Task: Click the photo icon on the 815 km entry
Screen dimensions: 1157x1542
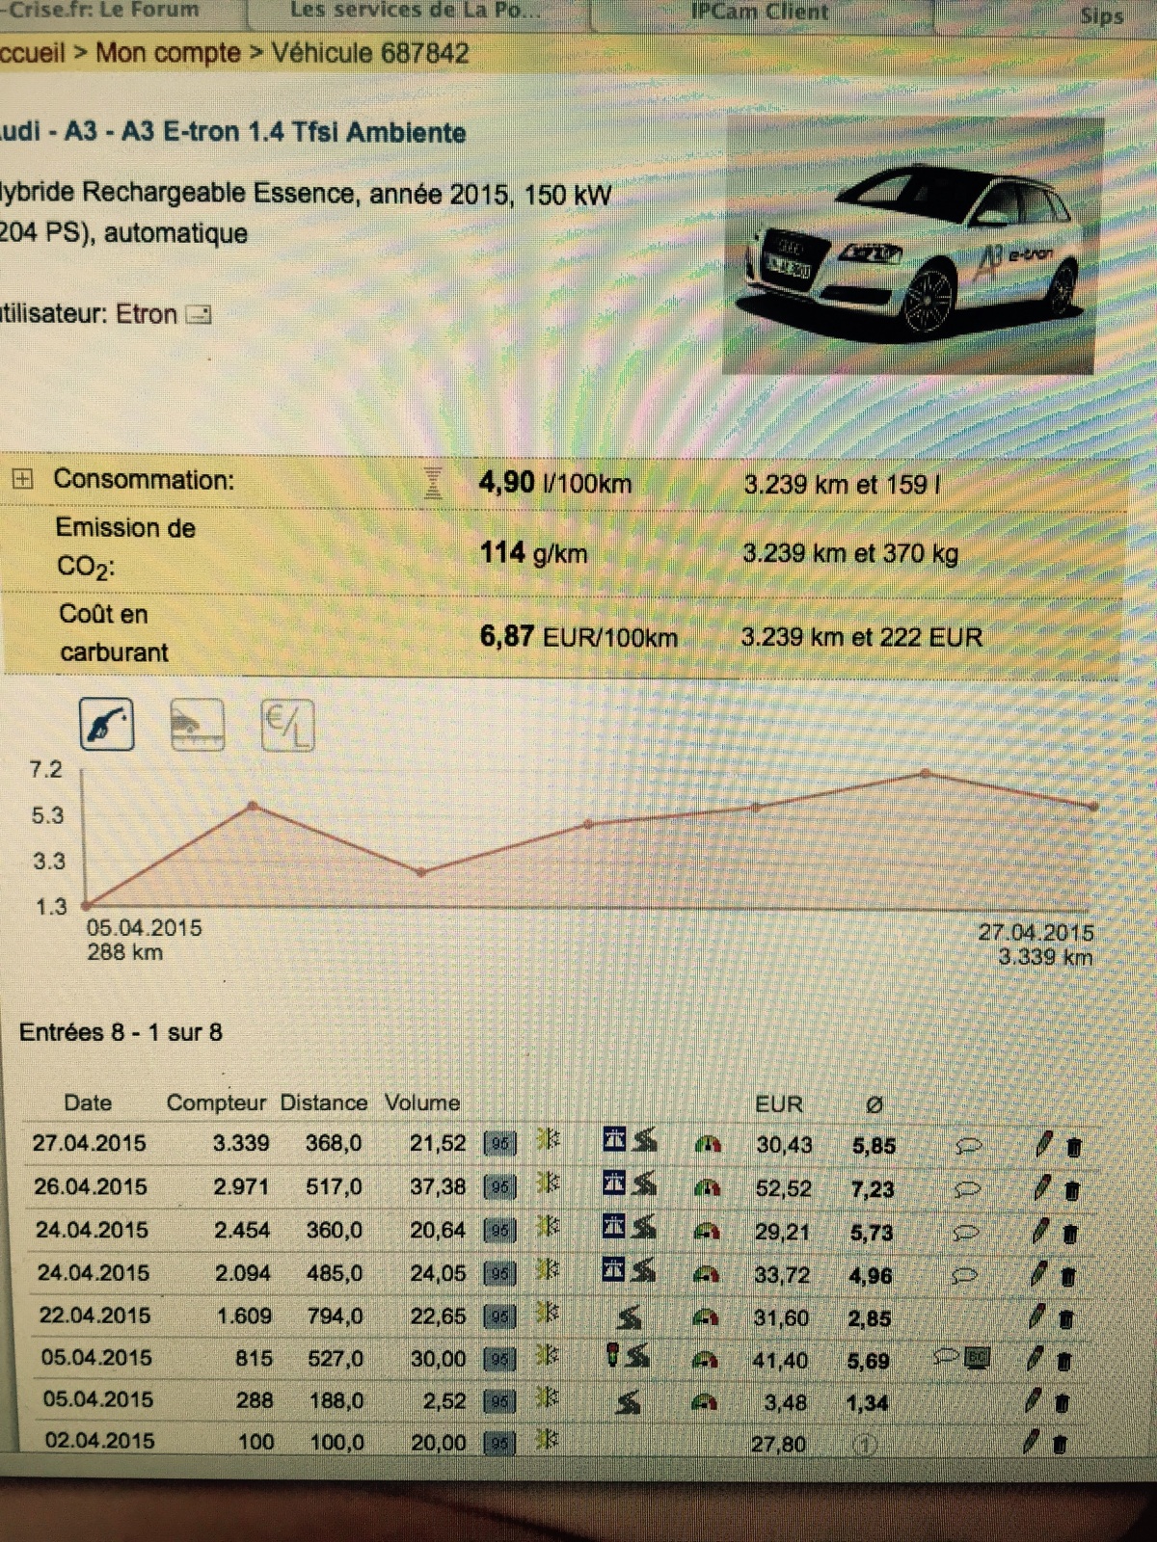Action: [x=979, y=1359]
